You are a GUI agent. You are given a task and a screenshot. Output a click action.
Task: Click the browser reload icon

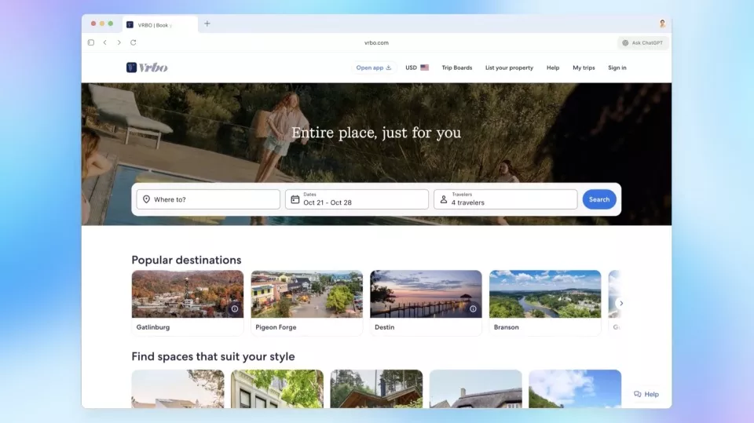134,42
